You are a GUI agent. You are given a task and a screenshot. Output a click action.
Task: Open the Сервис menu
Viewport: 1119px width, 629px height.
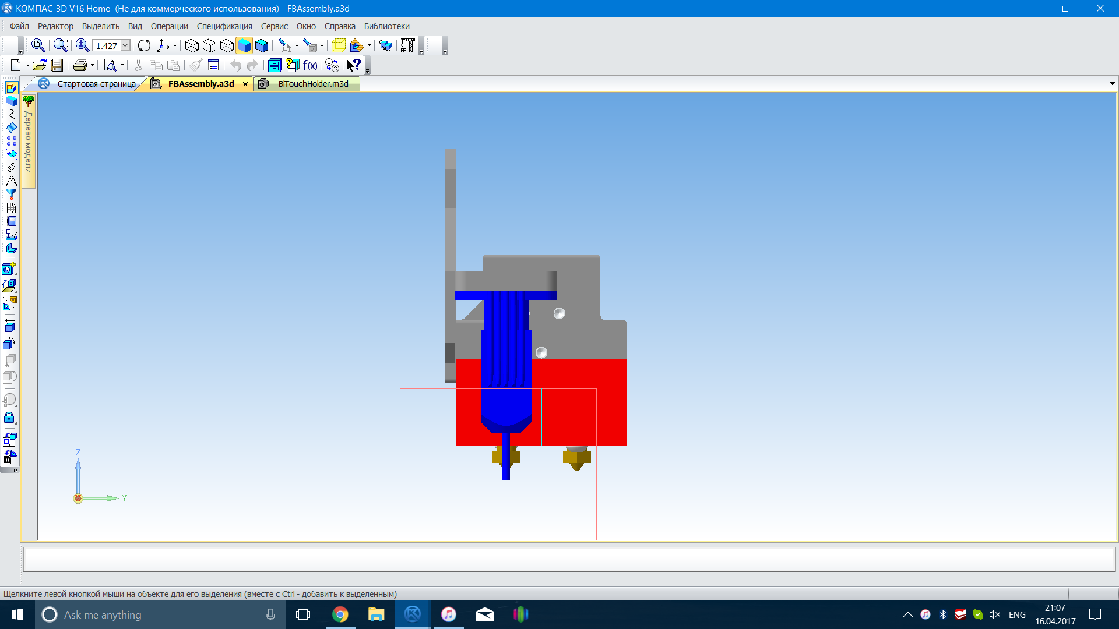tap(275, 26)
